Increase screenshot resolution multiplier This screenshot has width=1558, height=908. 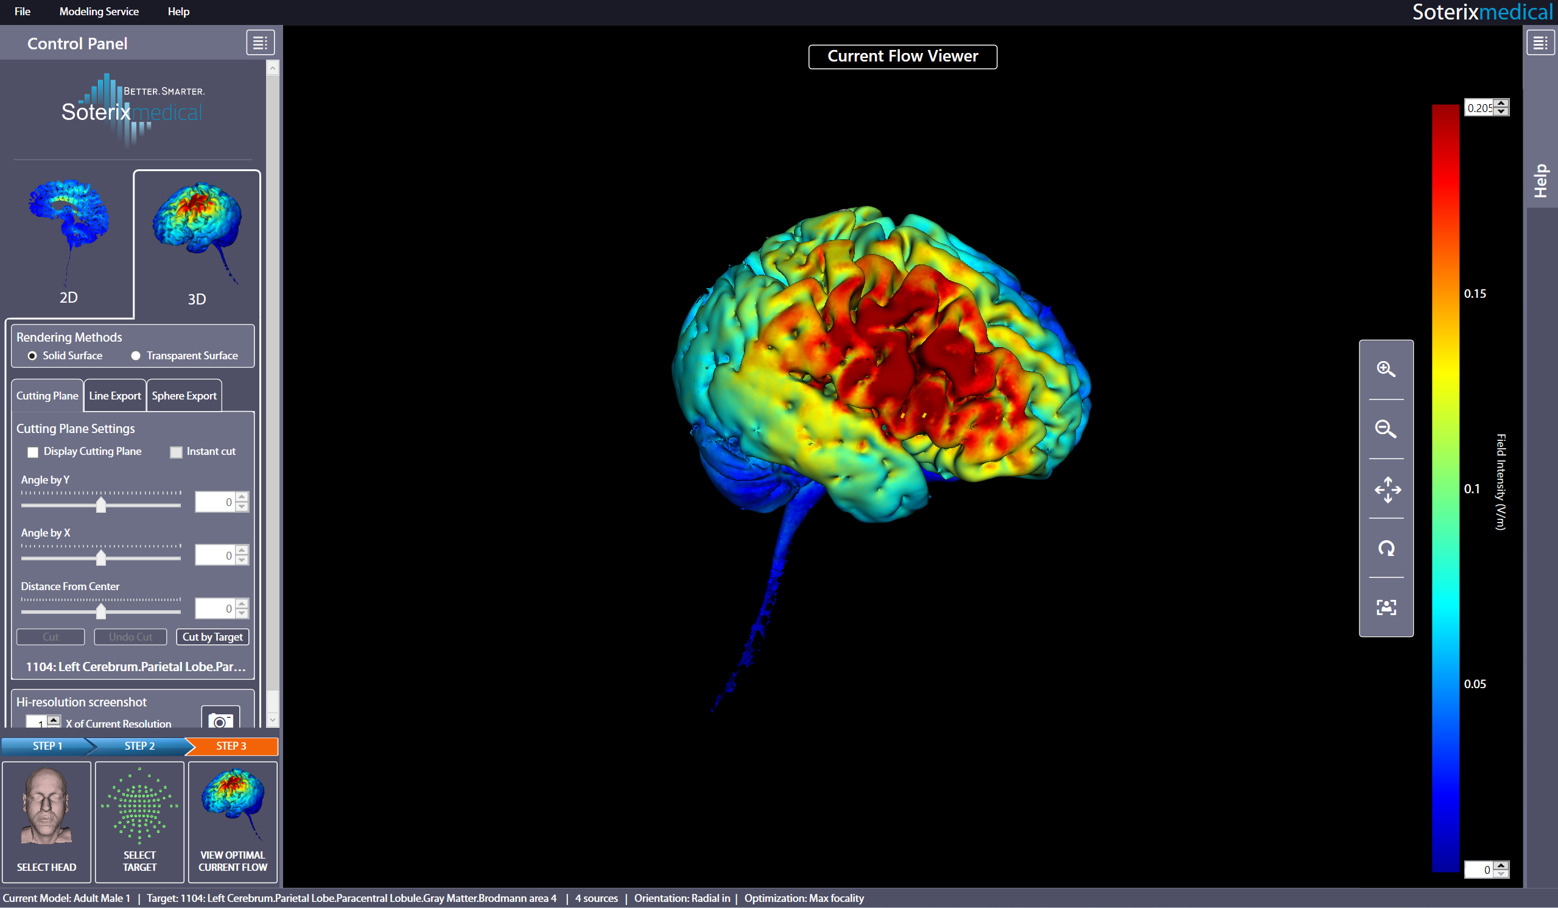pyautogui.click(x=54, y=719)
